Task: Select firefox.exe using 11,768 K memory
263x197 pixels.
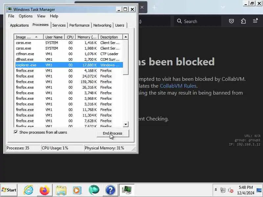Action: (69, 110)
